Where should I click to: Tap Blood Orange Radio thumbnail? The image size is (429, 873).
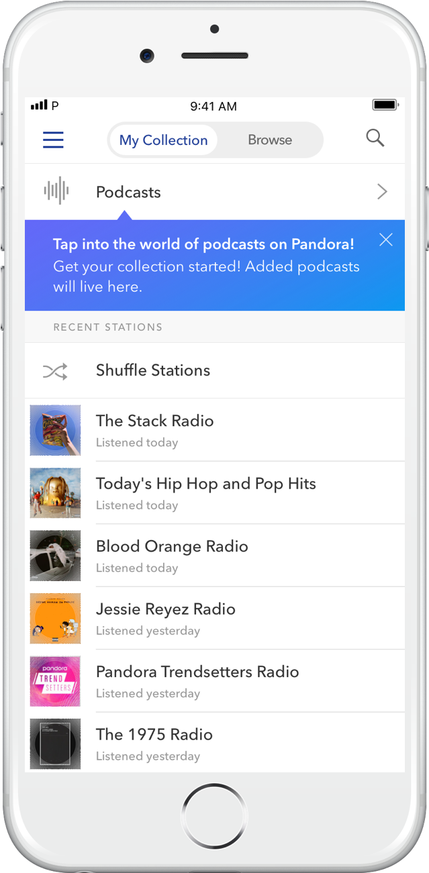(55, 556)
